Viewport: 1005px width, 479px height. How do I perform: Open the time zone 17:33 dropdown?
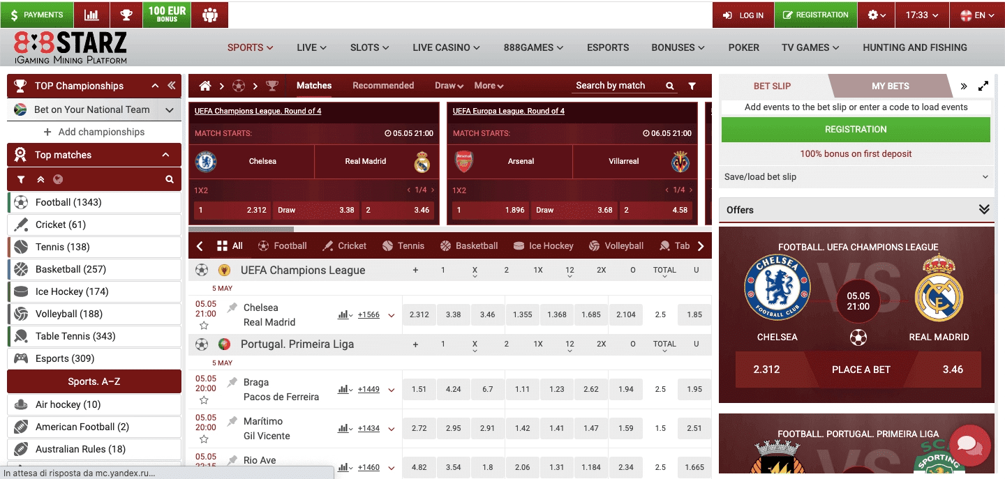[x=922, y=15]
